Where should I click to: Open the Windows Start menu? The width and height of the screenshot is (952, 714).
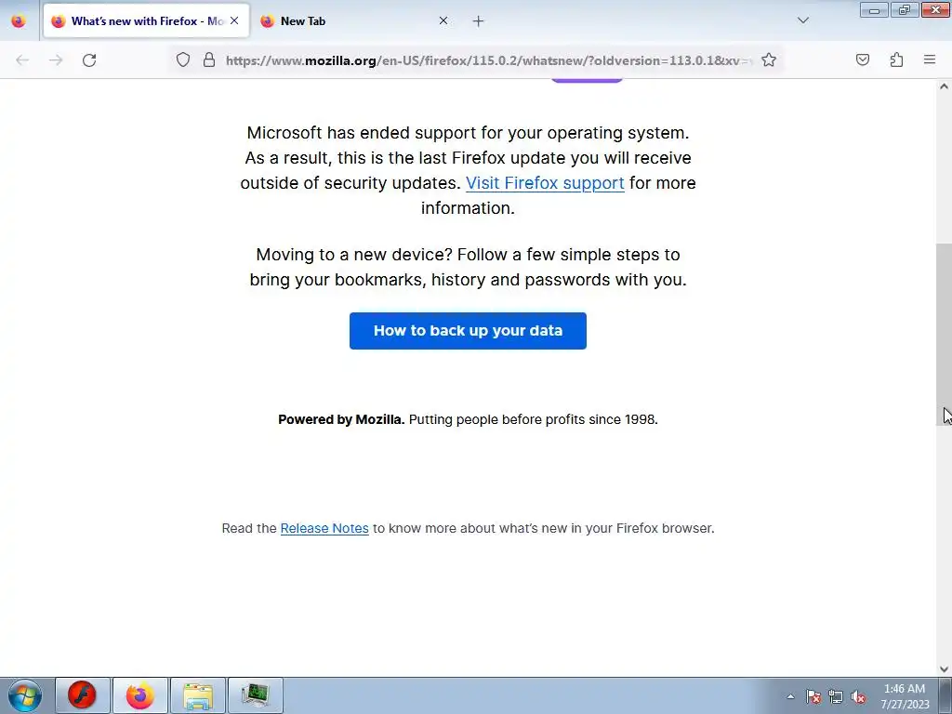coord(25,695)
